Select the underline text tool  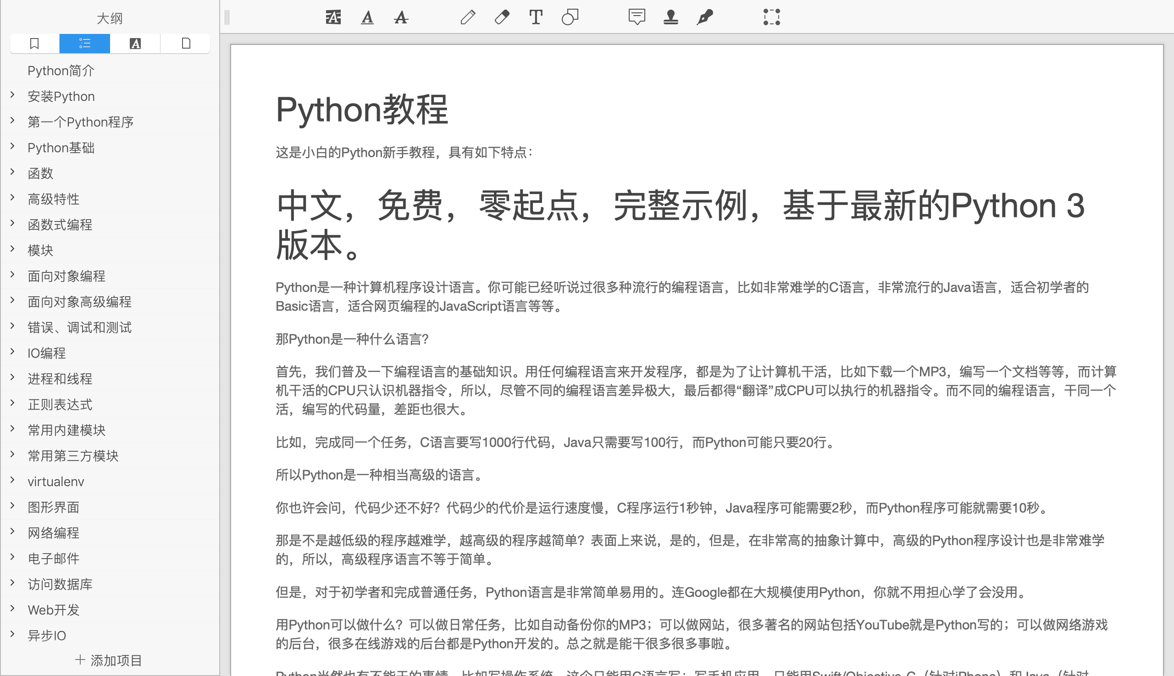[367, 17]
